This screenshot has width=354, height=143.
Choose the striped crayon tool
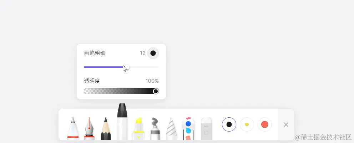pyautogui.click(x=172, y=128)
